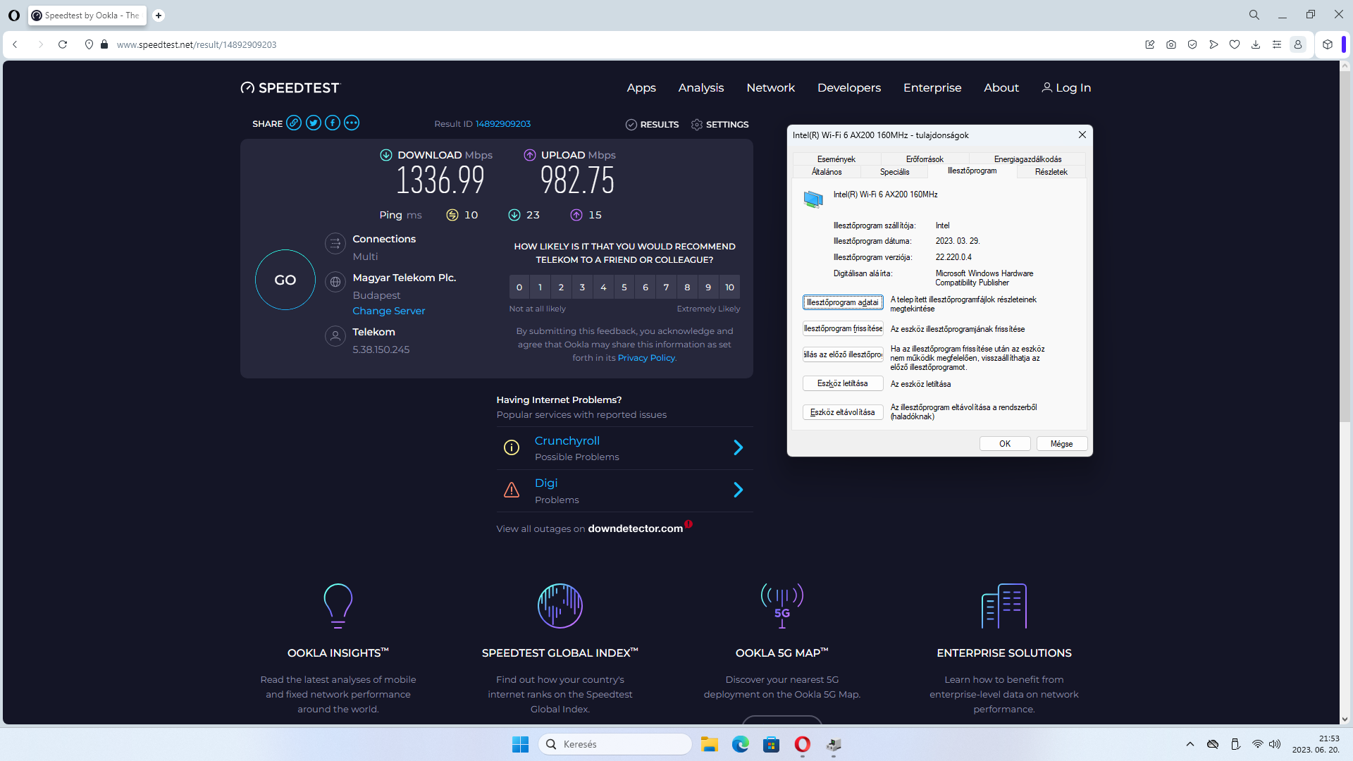This screenshot has height=761, width=1353.
Task: Click the share link icon
Action: coord(294,123)
